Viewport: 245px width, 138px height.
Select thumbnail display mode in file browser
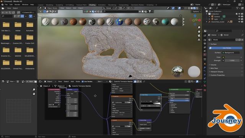22,16
